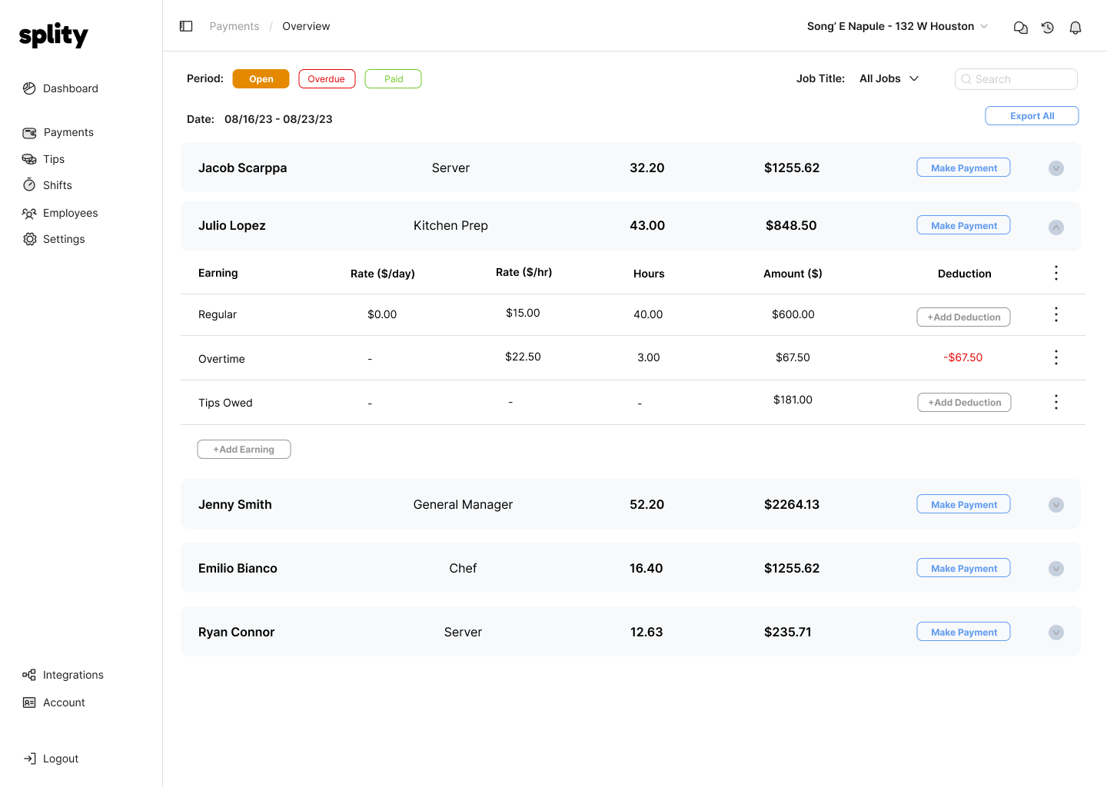
Task: Click Ryan Connor's hours 12.63
Action: coord(647,632)
